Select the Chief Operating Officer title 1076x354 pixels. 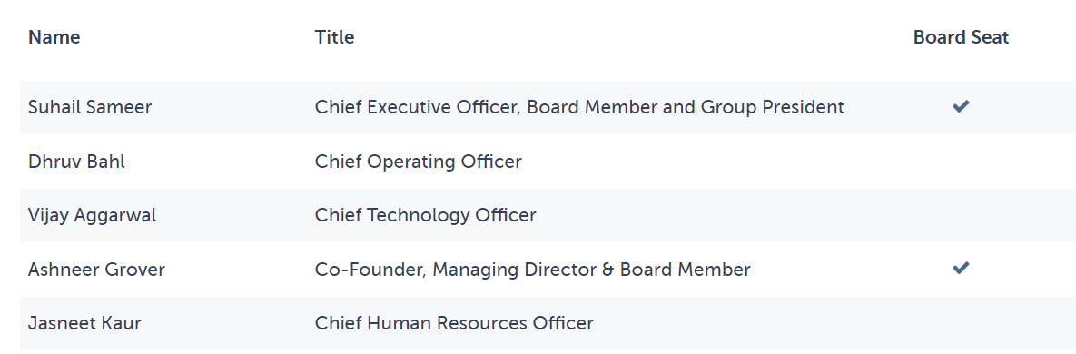(418, 162)
